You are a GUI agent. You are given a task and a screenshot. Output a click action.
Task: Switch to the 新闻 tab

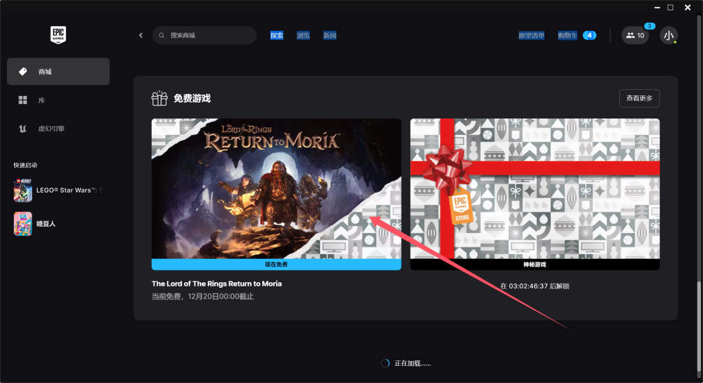pos(330,36)
